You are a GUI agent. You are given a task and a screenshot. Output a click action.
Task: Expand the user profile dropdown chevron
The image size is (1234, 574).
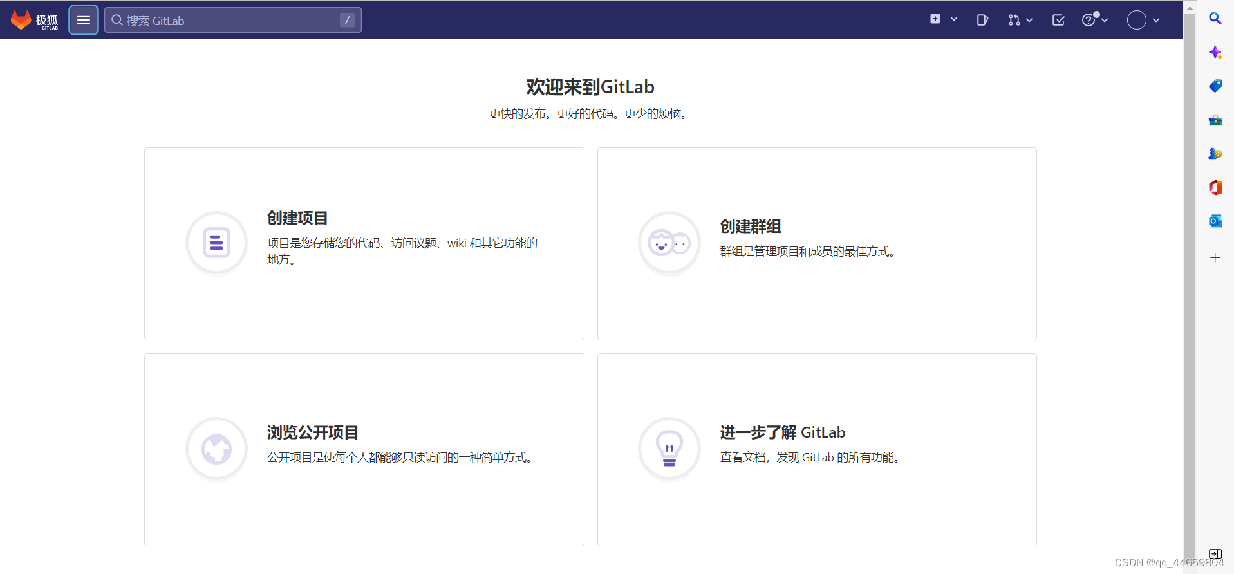(x=1156, y=20)
